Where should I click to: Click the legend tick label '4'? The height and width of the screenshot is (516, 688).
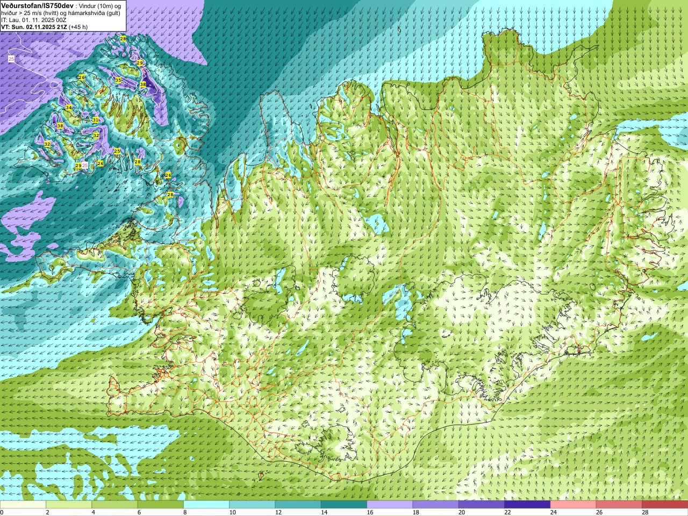pos(94,512)
